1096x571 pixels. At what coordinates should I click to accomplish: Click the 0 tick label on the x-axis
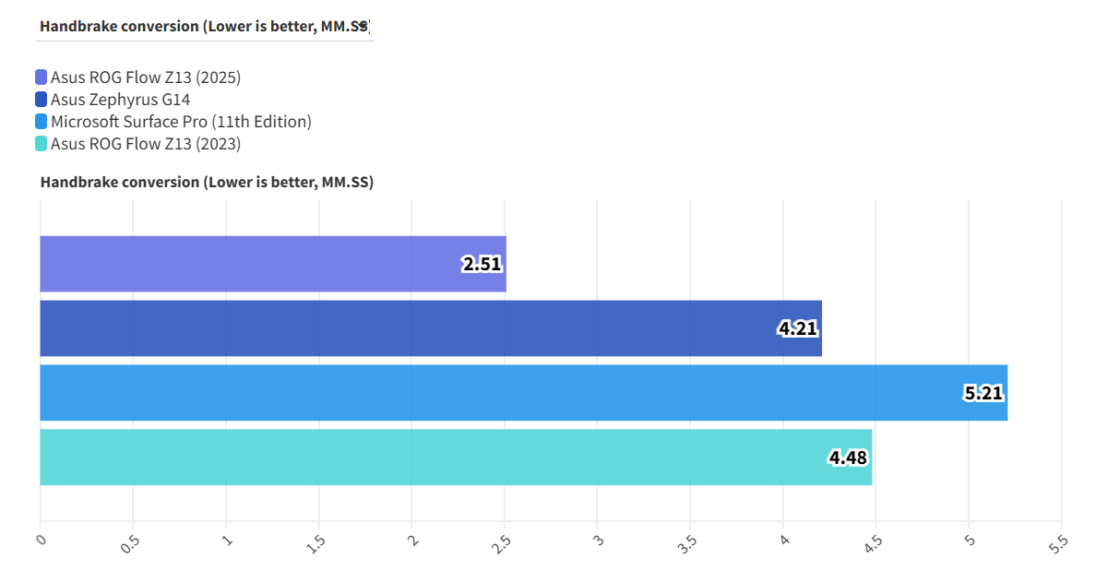[x=41, y=541]
